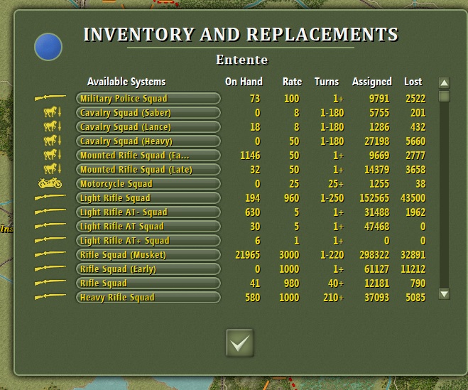
Task: Click the Lost value 43500
Action: 413,198
